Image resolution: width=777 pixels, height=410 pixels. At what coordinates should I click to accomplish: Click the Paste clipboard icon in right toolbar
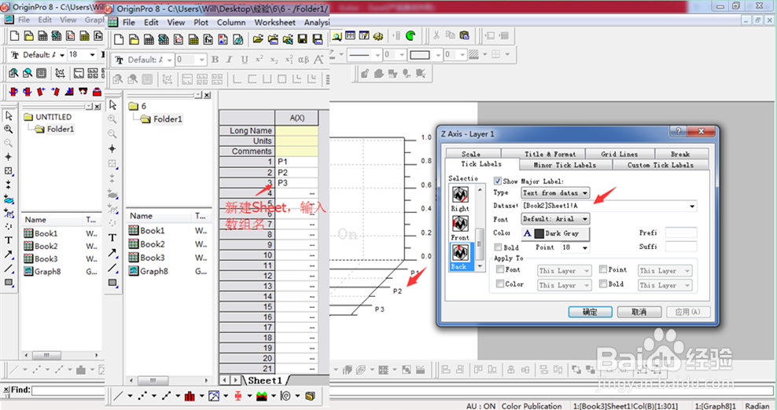tap(464, 35)
